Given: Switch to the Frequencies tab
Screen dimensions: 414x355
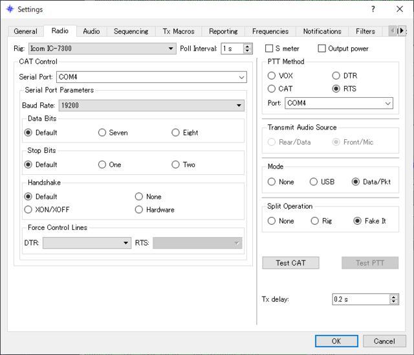Looking at the screenshot, I should coord(270,31).
